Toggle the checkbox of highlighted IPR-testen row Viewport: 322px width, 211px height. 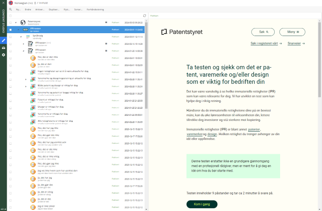coord(10,30)
